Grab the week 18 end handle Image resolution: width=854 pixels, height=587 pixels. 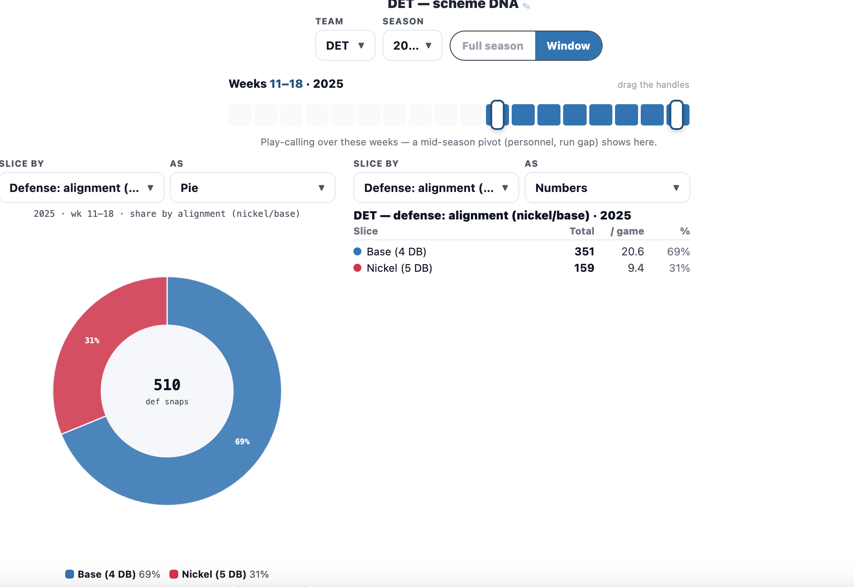pyautogui.click(x=677, y=115)
